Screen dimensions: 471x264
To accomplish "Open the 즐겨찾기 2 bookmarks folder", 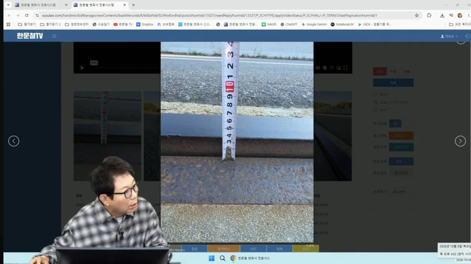I will pos(50,24).
